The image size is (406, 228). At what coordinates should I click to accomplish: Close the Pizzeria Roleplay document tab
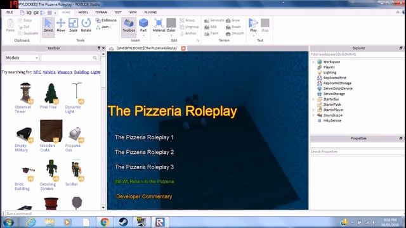pyautogui.click(x=183, y=48)
